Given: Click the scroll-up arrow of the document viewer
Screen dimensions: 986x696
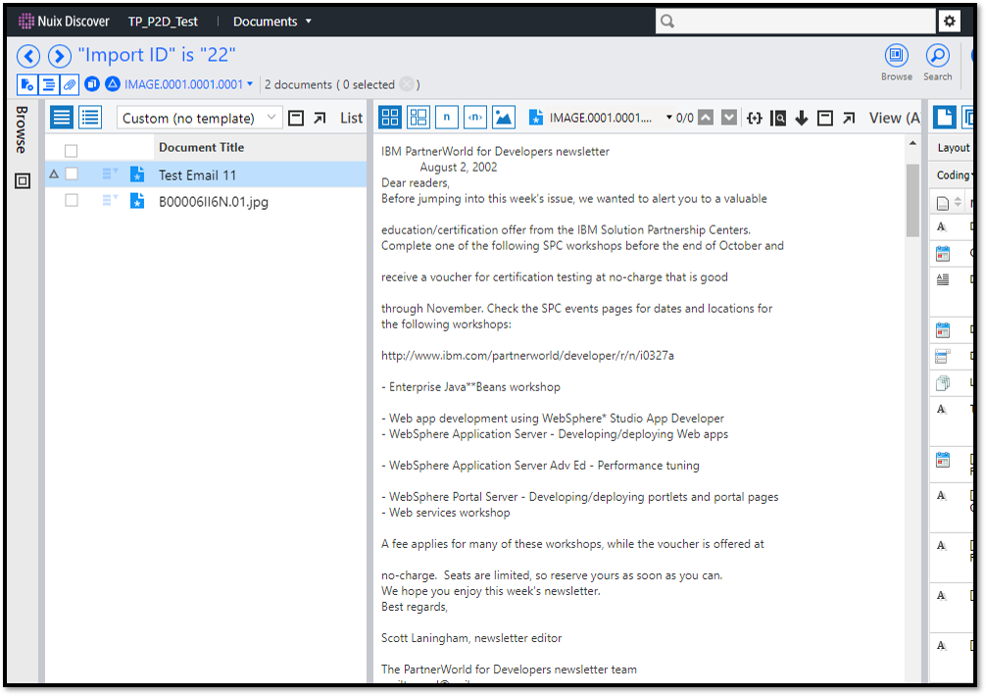Looking at the screenshot, I should coord(912,144).
